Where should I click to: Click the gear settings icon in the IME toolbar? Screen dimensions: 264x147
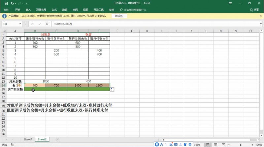pos(190,144)
